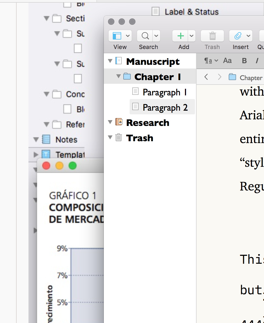Select the Conc folder in background binder

pyautogui.click(x=75, y=94)
